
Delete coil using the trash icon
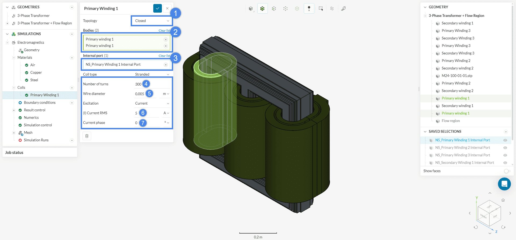point(87,136)
